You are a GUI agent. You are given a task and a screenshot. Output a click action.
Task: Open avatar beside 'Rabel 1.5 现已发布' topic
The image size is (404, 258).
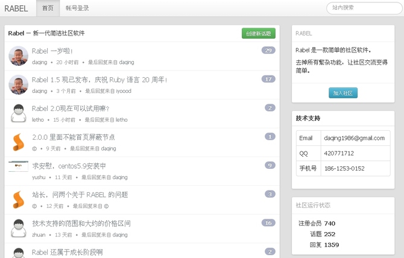pyautogui.click(x=18, y=85)
